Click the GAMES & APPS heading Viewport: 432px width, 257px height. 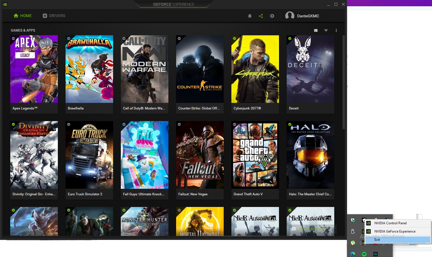coord(23,30)
